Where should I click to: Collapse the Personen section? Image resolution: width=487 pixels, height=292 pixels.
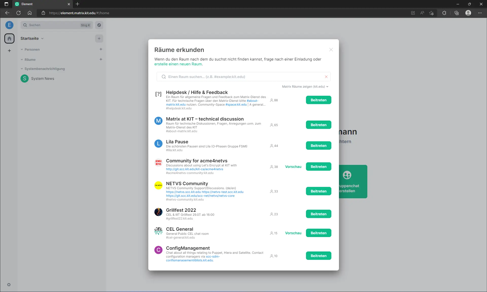(x=22, y=49)
